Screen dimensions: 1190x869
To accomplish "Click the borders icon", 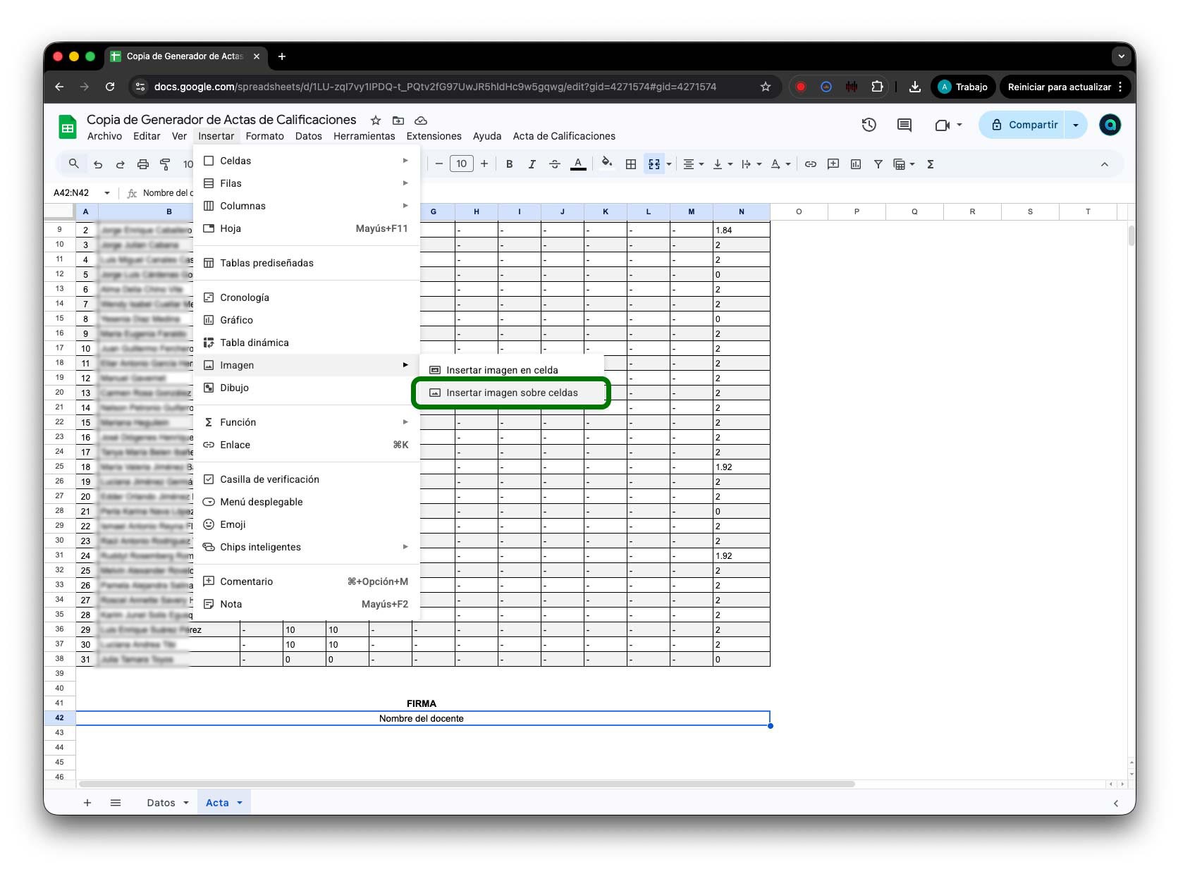I will pyautogui.click(x=631, y=164).
